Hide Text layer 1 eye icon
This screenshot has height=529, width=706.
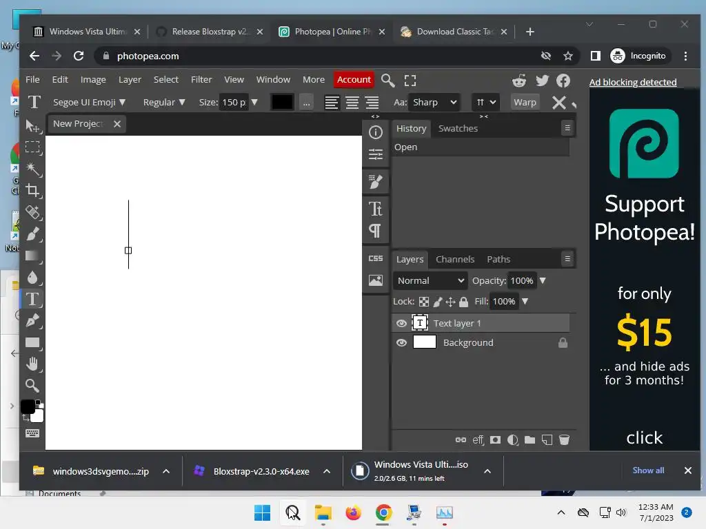(x=401, y=323)
